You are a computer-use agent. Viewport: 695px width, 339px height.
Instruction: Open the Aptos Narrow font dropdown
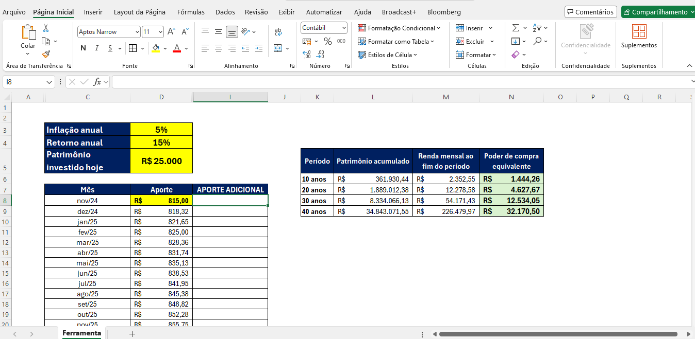click(137, 32)
